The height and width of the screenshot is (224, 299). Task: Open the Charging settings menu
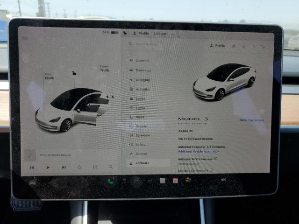140,80
